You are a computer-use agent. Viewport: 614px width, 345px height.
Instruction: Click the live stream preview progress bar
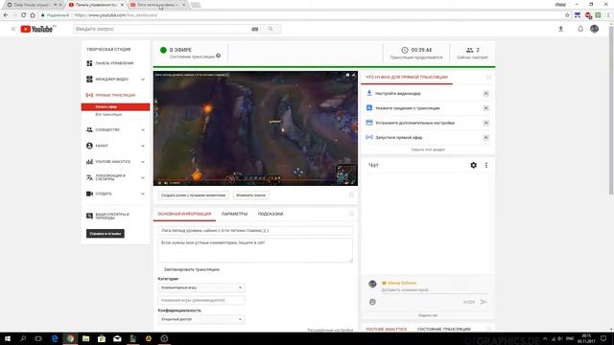coord(255,180)
